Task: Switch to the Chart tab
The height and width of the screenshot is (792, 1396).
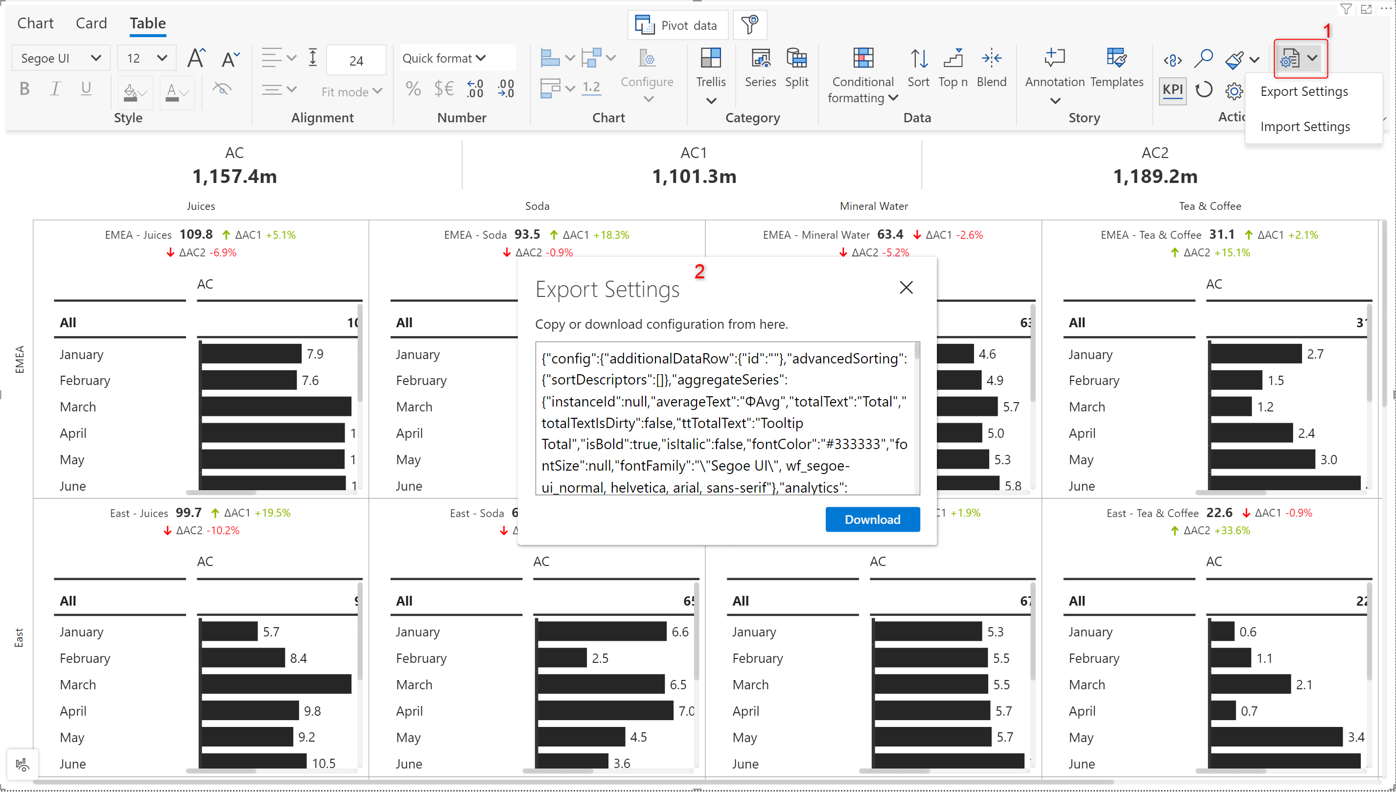Action: click(35, 23)
